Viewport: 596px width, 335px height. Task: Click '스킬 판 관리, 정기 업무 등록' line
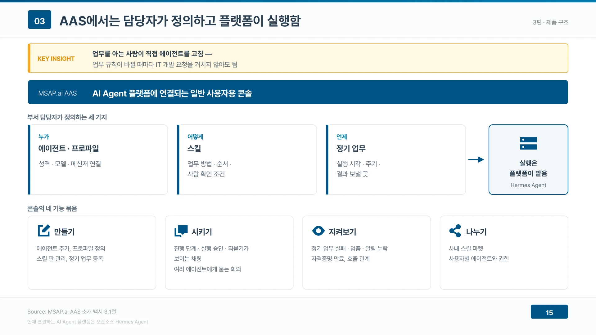[x=70, y=259]
